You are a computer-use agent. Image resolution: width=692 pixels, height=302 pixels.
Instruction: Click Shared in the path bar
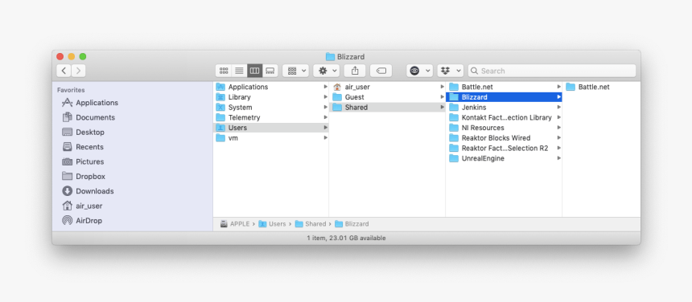pos(311,223)
